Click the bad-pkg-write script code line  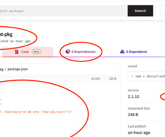(36, 112)
